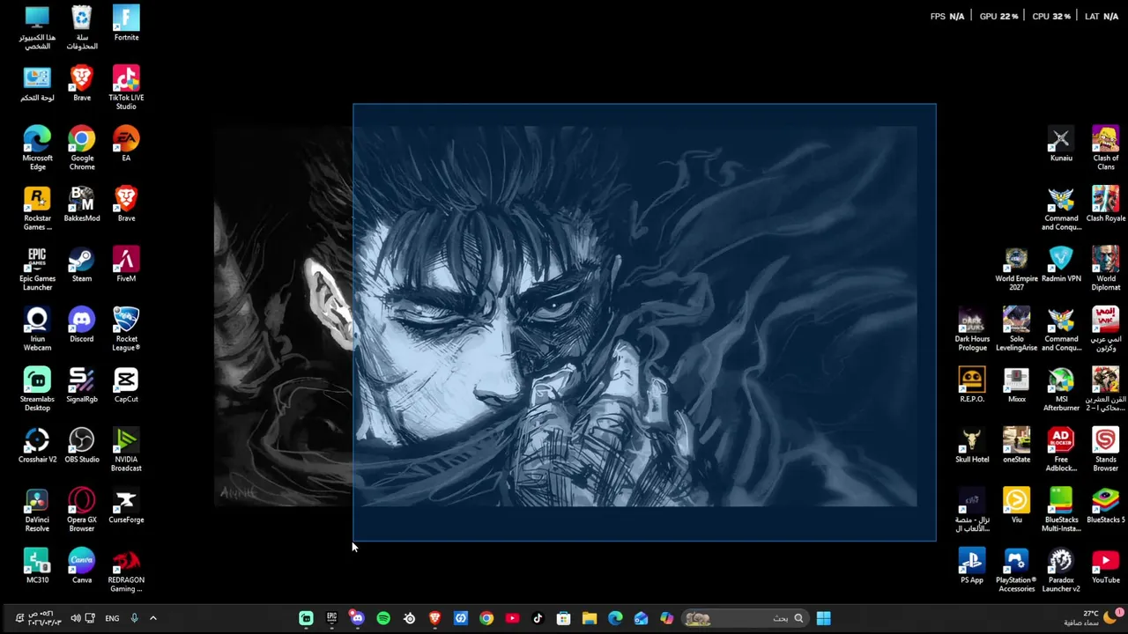Expand the hidden tray icons chevron
The image size is (1128, 634).
pyautogui.click(x=152, y=618)
